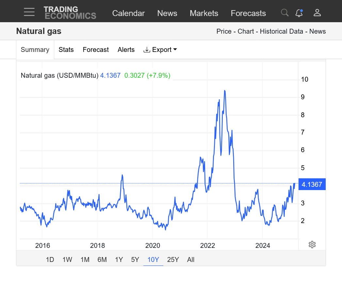342x291 pixels.
Task: Set chart range to 25Y
Action: 173,260
